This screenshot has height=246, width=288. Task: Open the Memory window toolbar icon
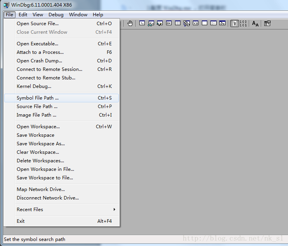coord(178,23)
